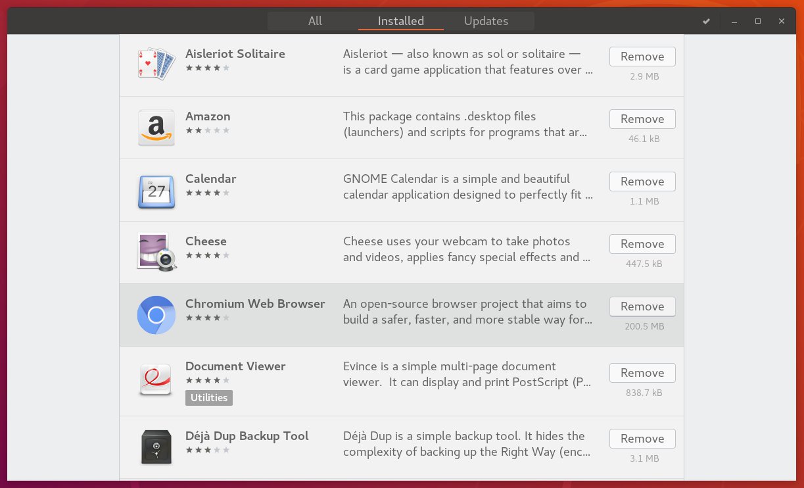Remove the Calendar application
This screenshot has height=488, width=804.
pos(642,181)
